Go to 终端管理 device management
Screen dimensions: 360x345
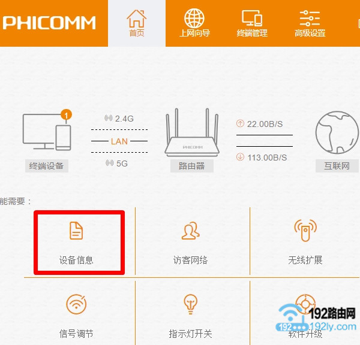[x=252, y=23]
